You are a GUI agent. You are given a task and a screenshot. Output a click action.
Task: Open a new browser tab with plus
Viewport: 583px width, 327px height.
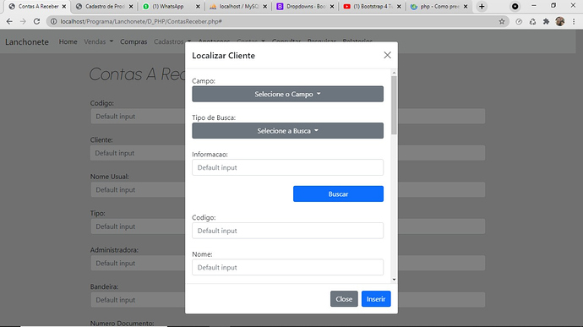point(482,6)
